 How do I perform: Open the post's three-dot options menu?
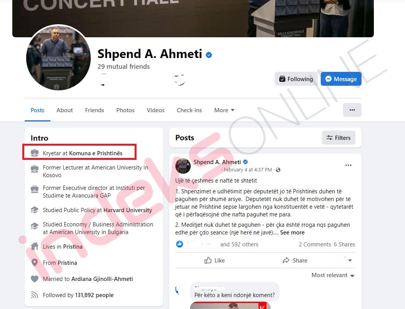tap(348, 165)
